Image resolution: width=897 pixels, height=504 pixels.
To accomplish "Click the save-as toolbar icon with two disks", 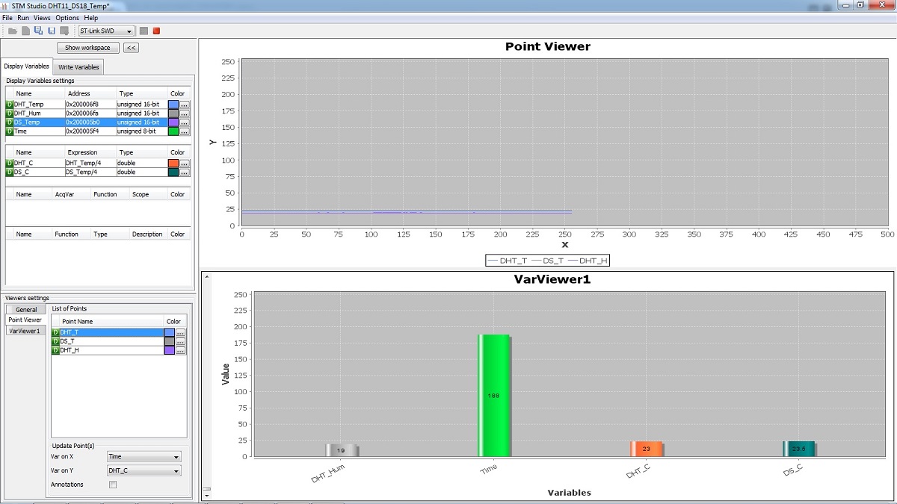I will click(x=38, y=31).
